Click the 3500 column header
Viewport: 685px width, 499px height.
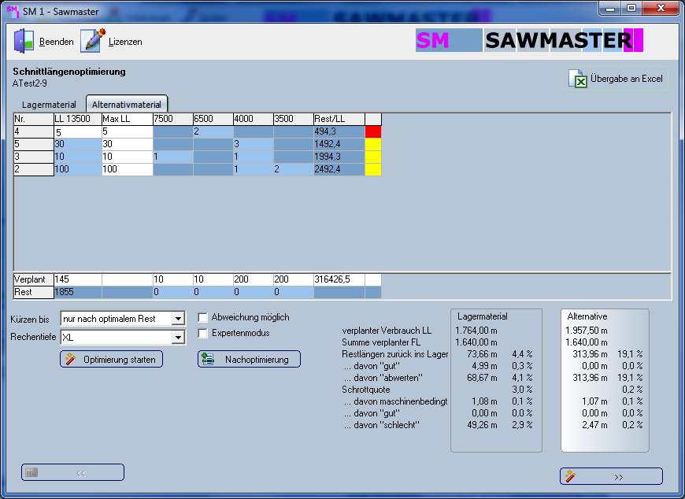click(294, 119)
